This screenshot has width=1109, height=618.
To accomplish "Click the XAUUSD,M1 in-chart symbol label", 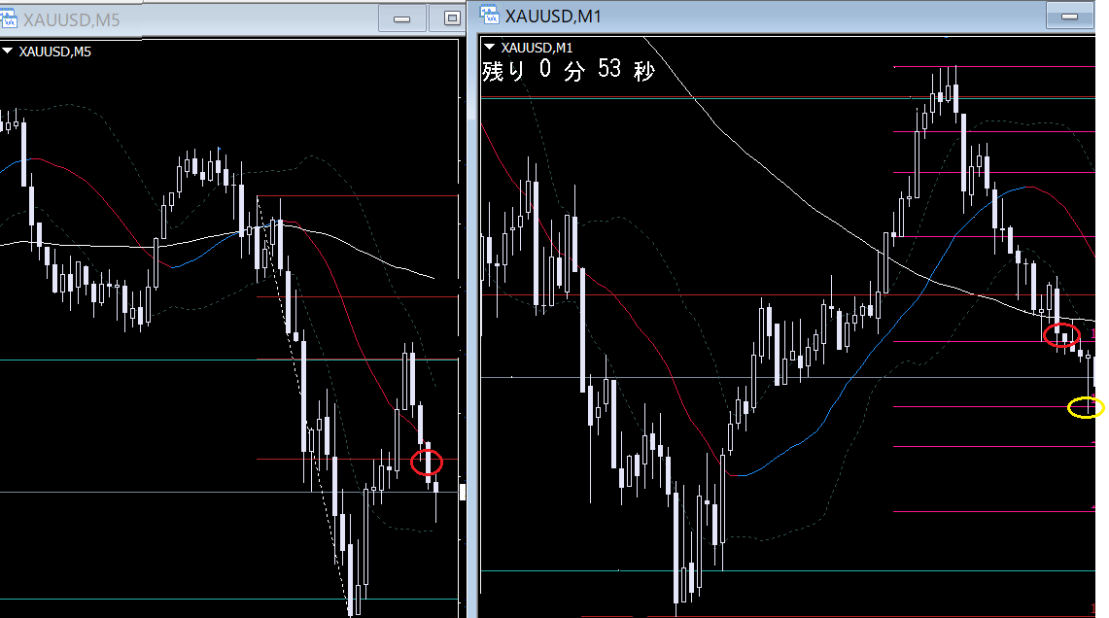I will pos(537,48).
